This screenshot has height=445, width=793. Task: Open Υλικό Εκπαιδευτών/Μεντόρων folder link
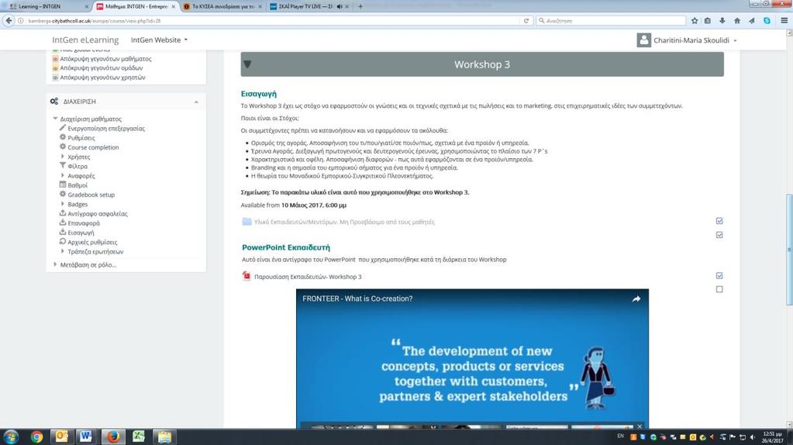pyautogui.click(x=344, y=222)
